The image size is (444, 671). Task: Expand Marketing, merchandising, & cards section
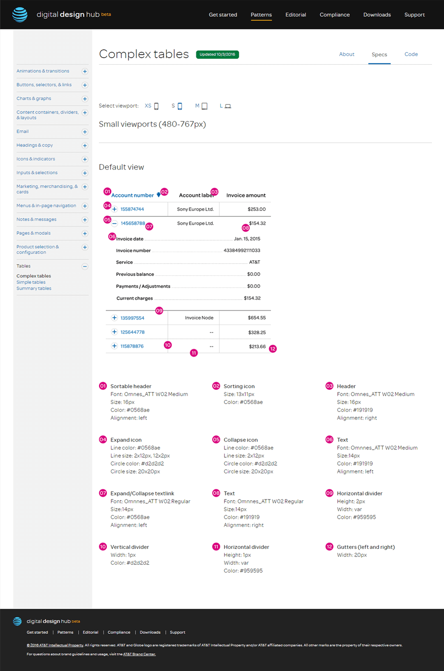pos(85,187)
